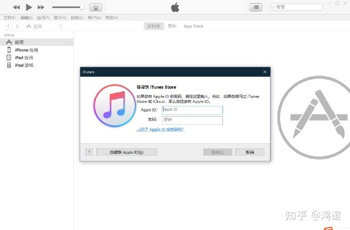Open the 控制 (Controls) menu
Viewport: 350px width, 230px height.
click(77, 18)
